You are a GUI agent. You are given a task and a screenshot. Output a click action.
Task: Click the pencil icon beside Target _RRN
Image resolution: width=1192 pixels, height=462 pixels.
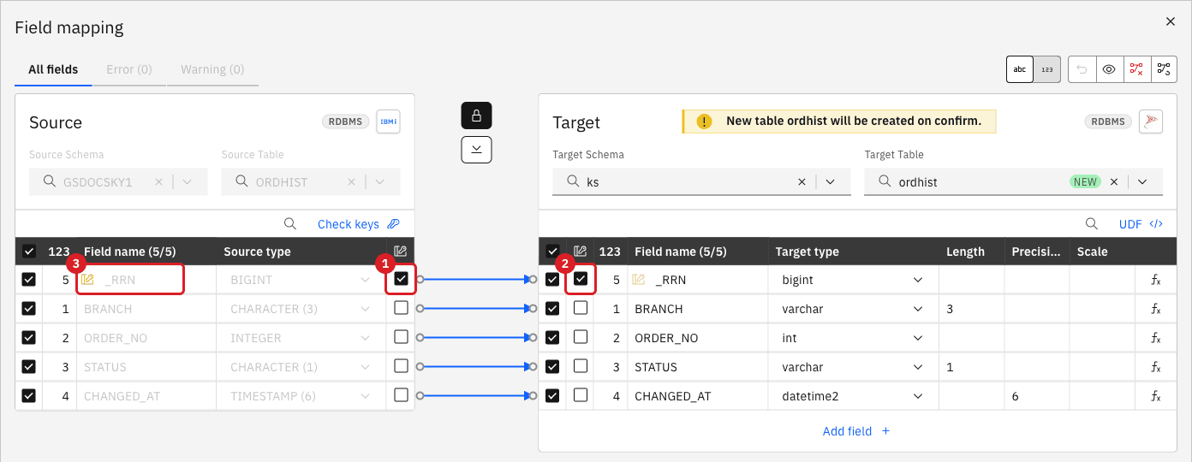(638, 280)
